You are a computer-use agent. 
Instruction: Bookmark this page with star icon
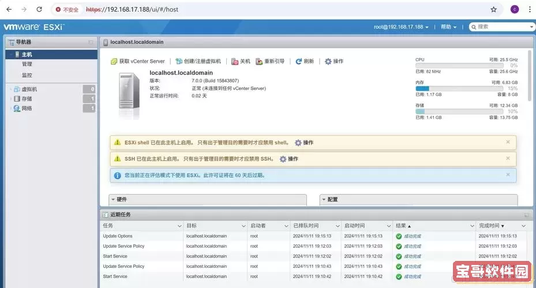493,10
